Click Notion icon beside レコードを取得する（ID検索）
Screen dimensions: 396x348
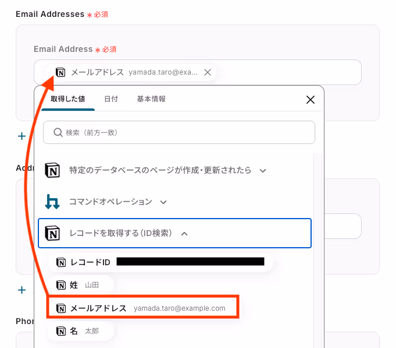[52, 233]
